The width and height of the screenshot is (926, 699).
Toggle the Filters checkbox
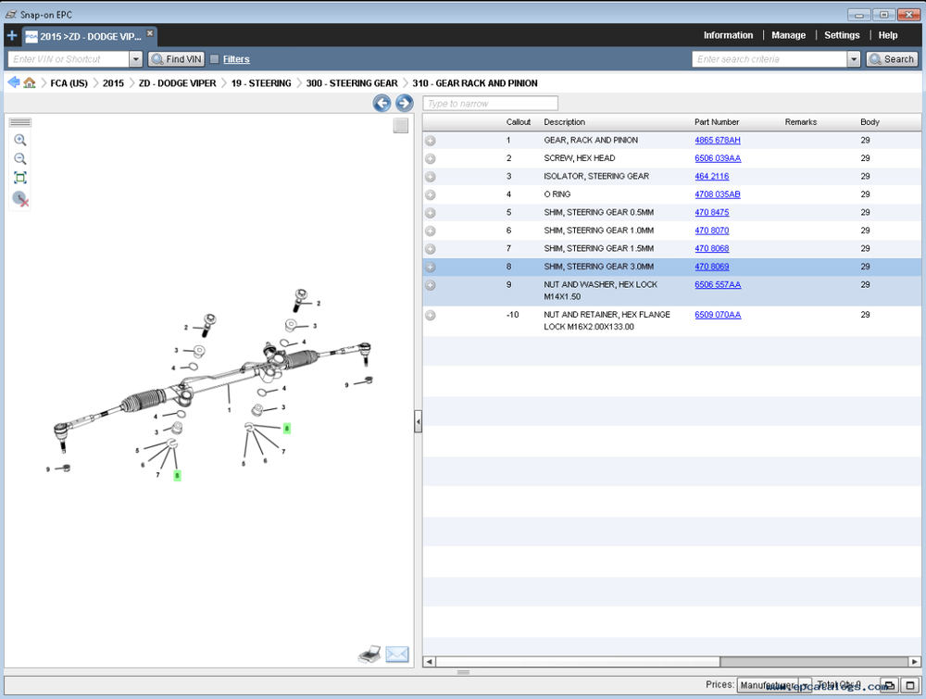(x=215, y=59)
